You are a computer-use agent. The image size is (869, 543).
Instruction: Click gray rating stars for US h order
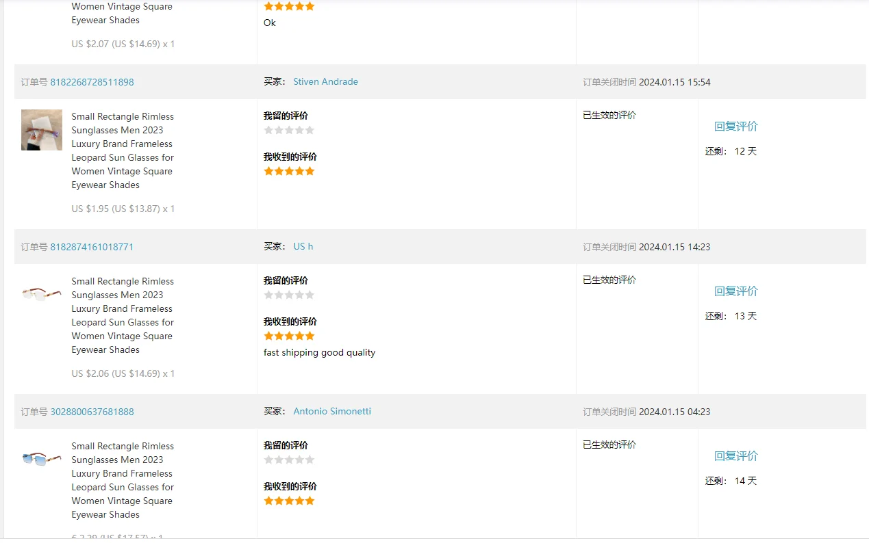[289, 295]
